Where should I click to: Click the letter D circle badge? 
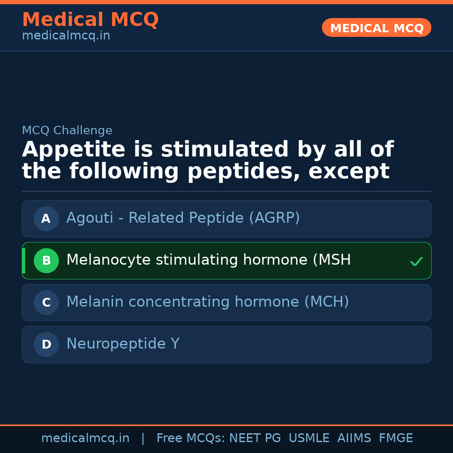click(x=46, y=344)
